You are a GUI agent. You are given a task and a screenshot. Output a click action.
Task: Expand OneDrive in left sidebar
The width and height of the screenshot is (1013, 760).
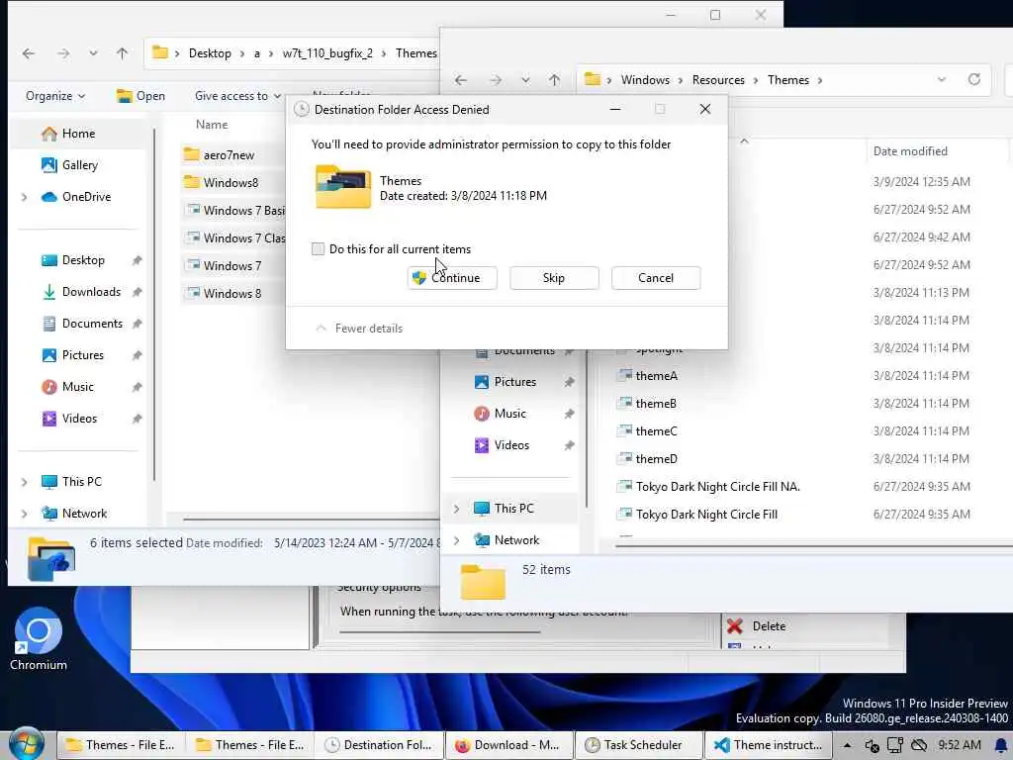[x=25, y=197]
